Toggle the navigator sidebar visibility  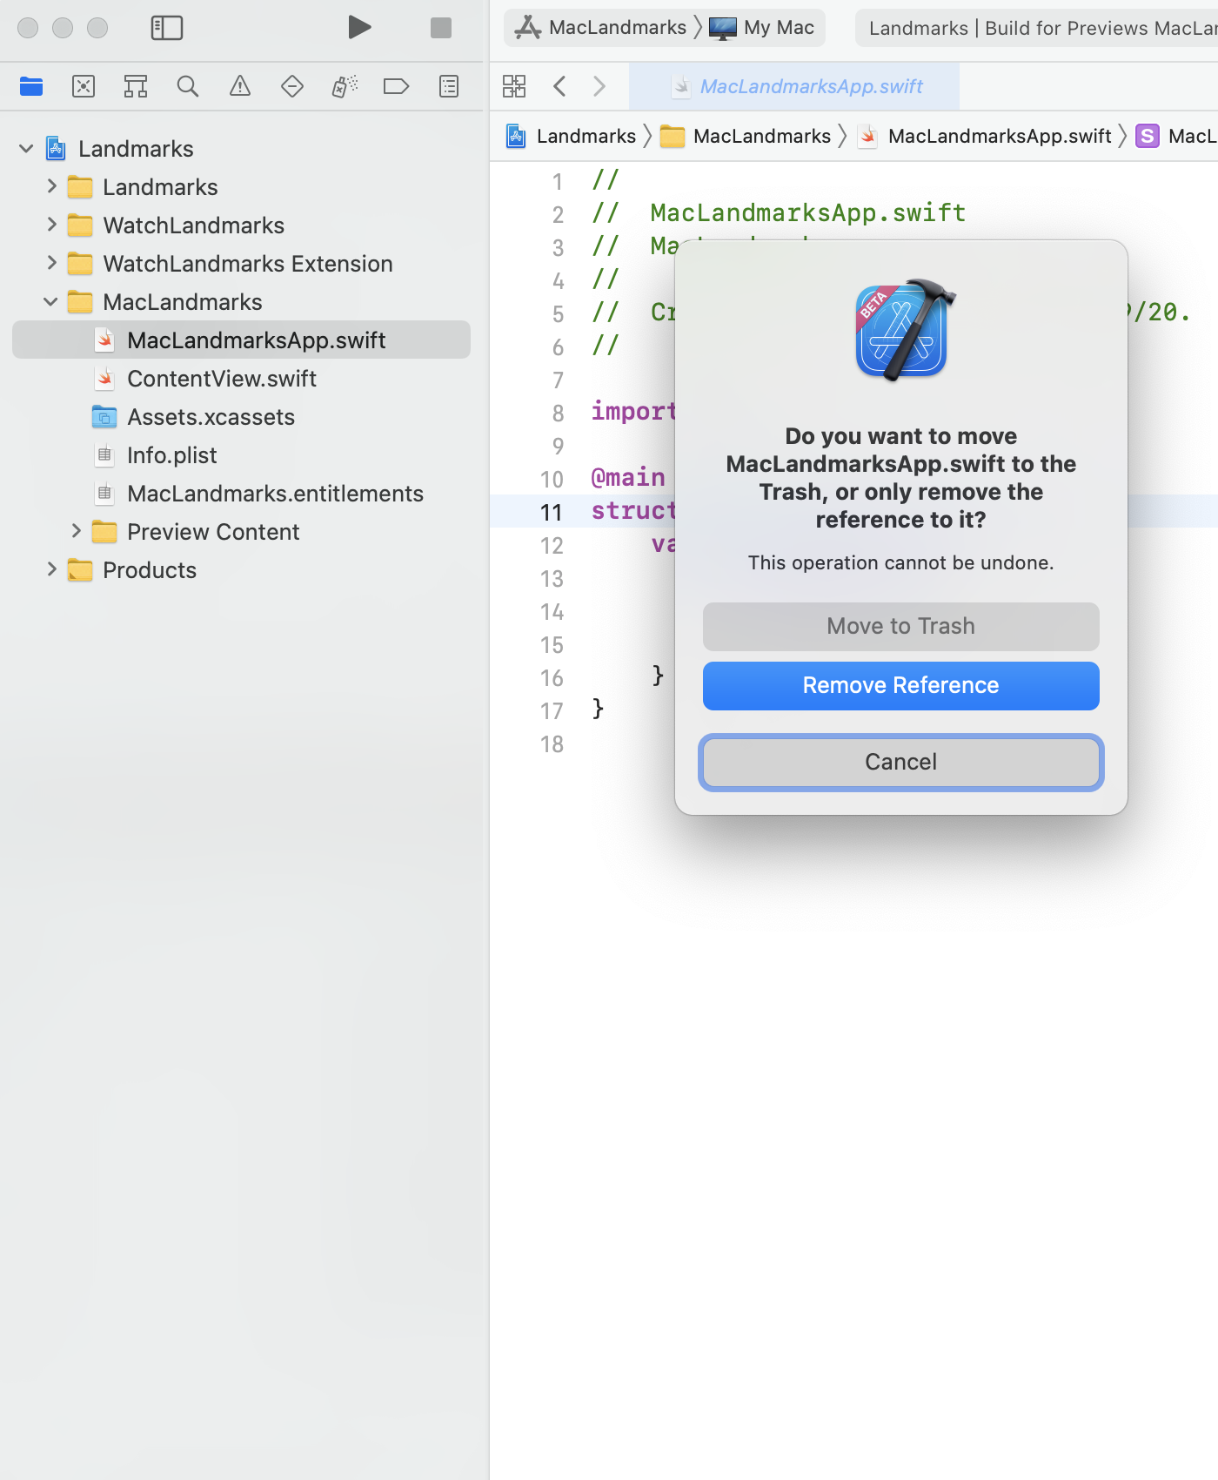[167, 28]
